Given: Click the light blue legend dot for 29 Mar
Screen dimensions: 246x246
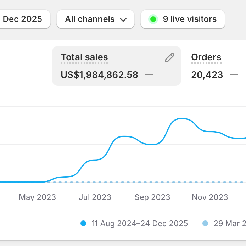Looking at the screenshot, I should coord(205,223).
